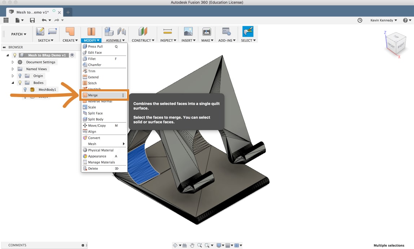The width and height of the screenshot is (414, 249).
Task: Select the rectangle sketch tool icon
Action: tap(52, 31)
